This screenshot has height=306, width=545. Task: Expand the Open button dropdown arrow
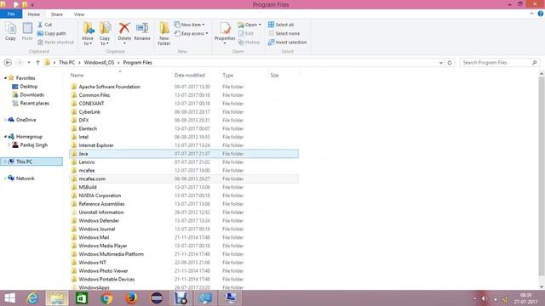[x=260, y=25]
